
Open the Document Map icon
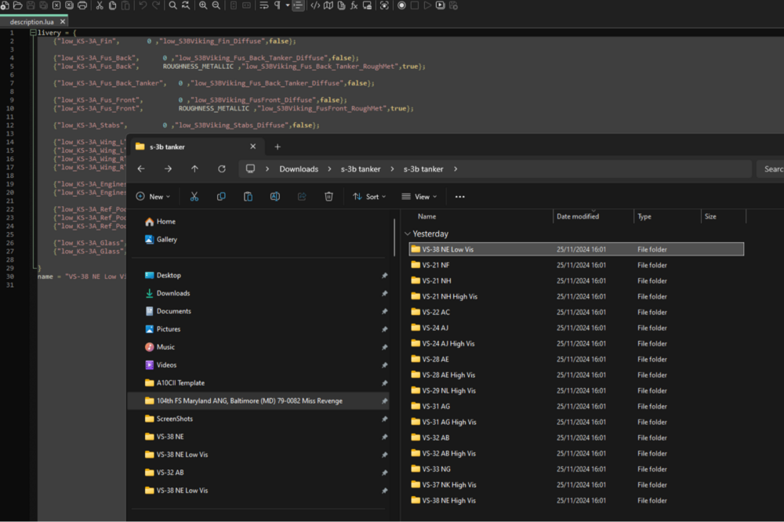tap(328, 5)
